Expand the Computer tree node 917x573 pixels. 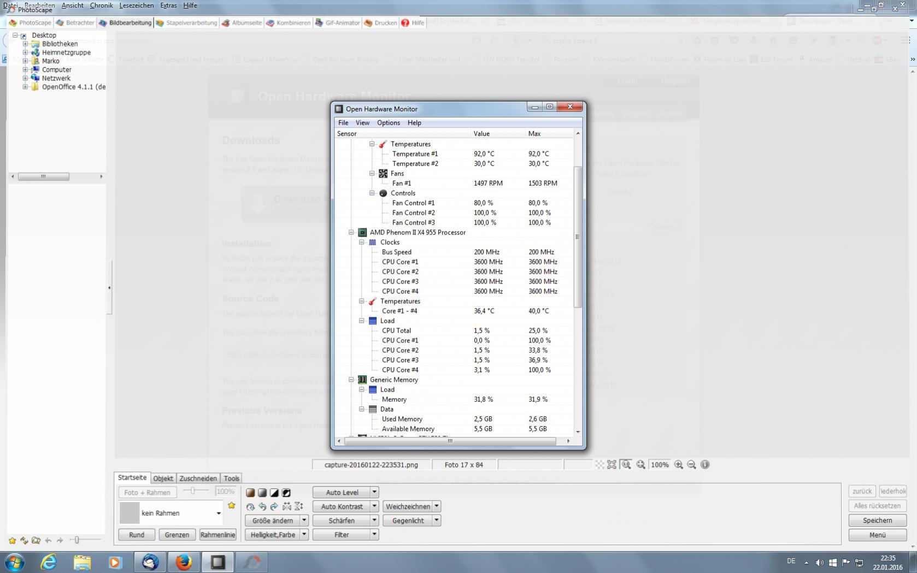[x=25, y=69]
